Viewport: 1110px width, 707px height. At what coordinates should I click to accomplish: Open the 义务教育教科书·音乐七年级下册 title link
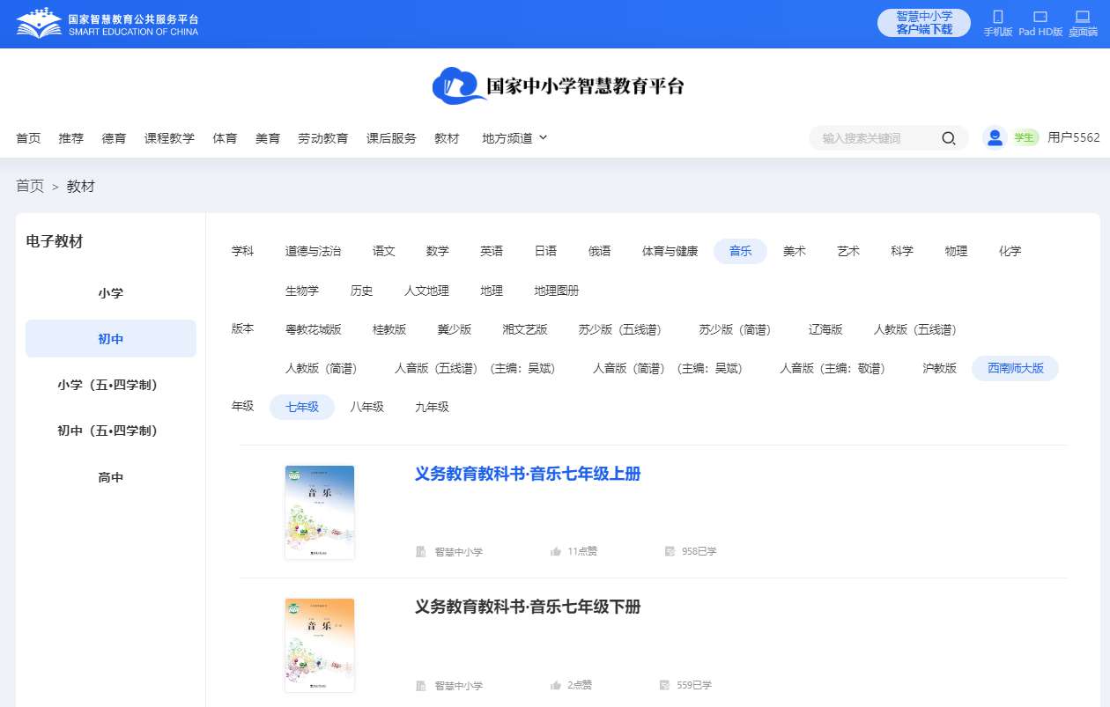click(x=528, y=607)
